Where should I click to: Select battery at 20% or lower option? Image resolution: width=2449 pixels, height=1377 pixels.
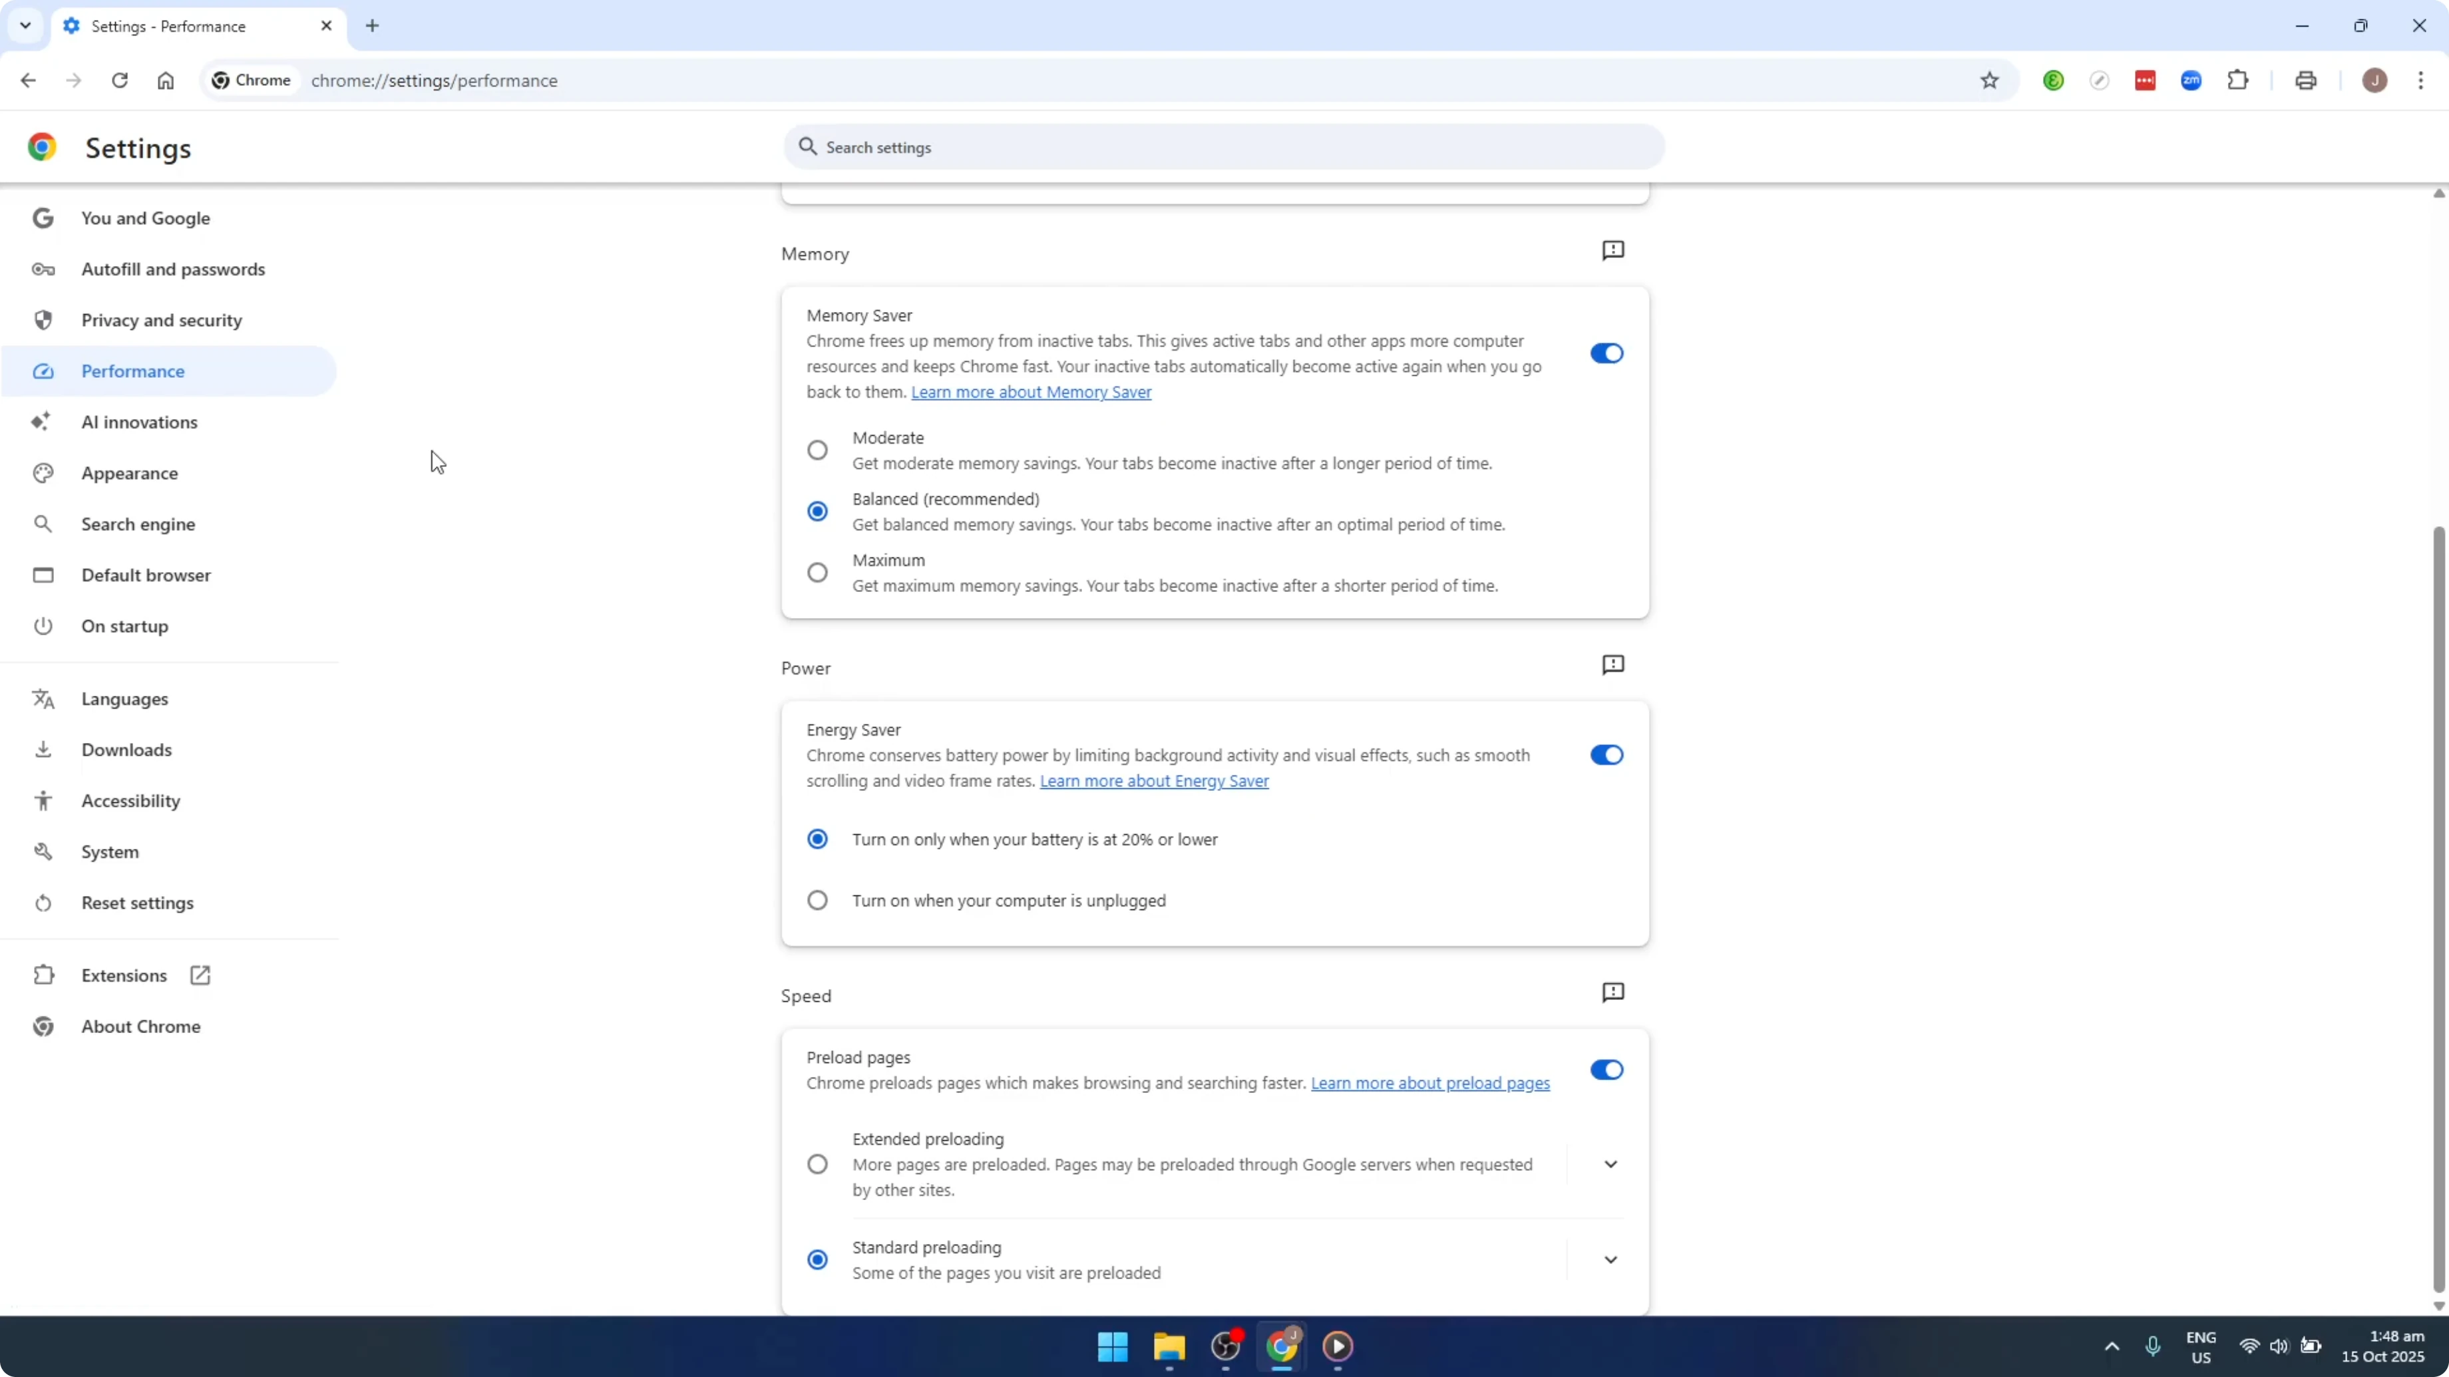[818, 839]
